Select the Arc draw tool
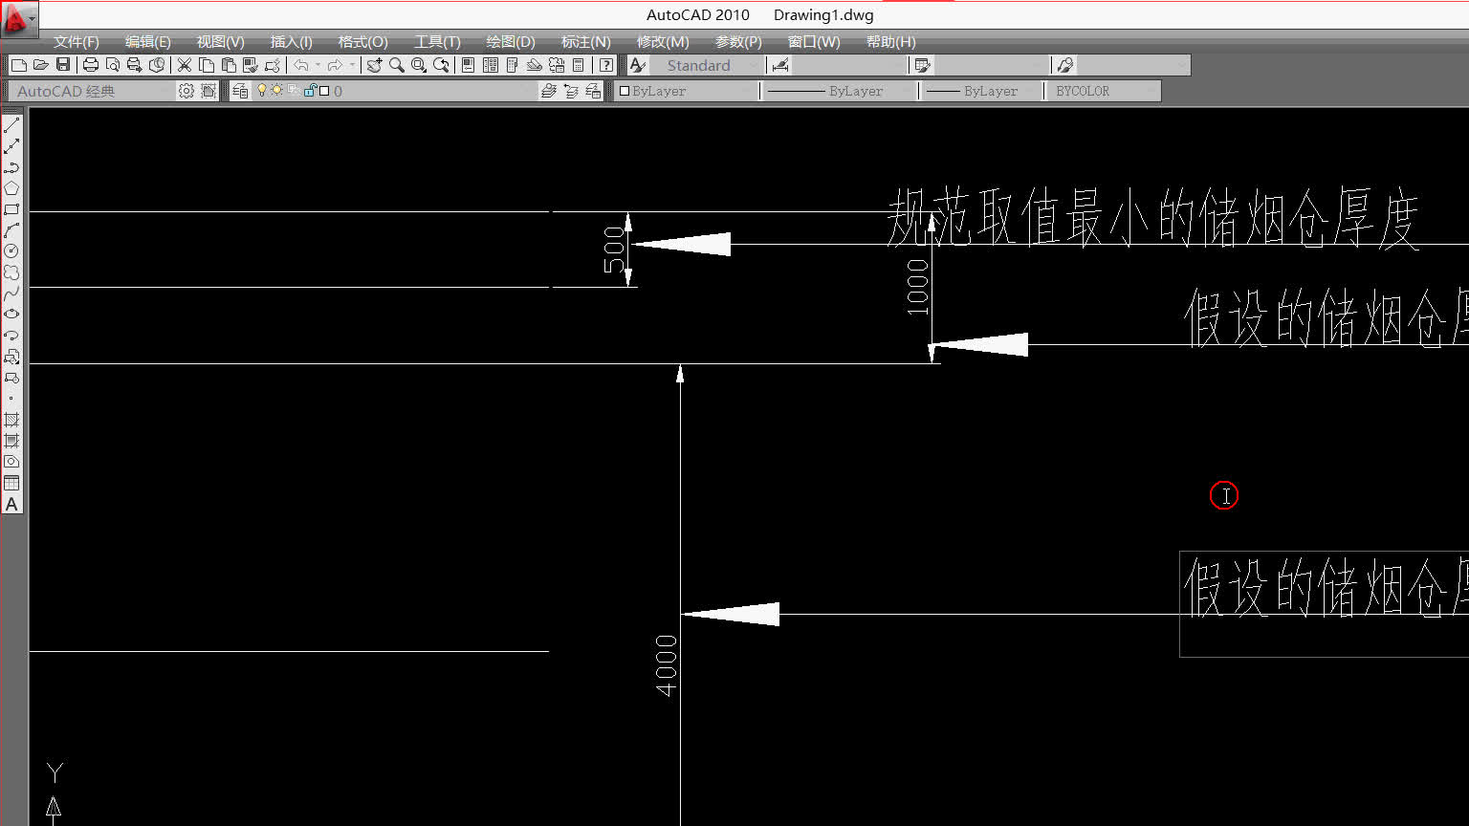The image size is (1469, 826). (11, 230)
